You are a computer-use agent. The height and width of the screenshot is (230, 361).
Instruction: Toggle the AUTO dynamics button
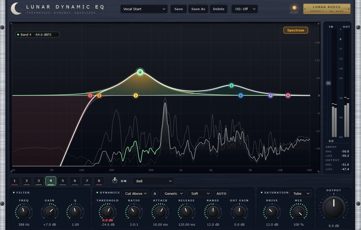click(x=221, y=193)
